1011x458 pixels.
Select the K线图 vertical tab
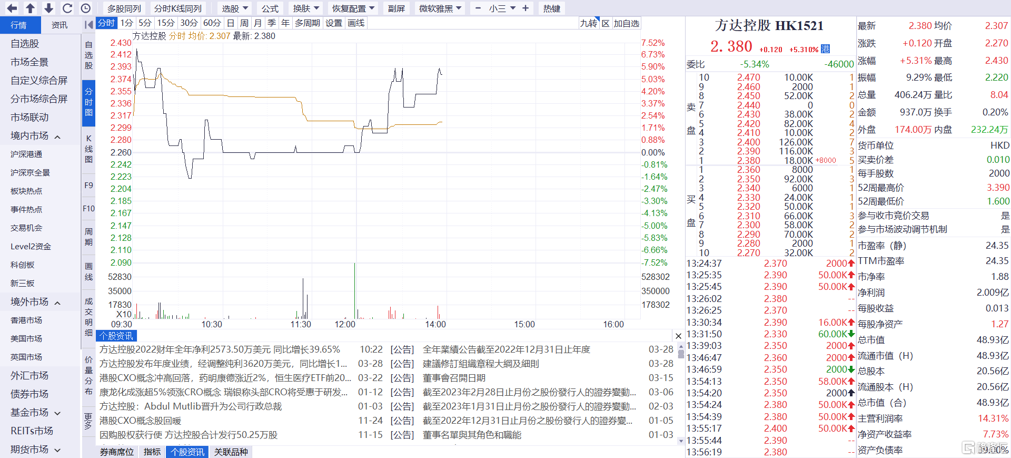(x=88, y=149)
